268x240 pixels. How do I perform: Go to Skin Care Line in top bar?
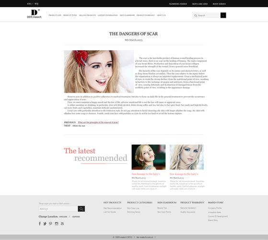click(x=199, y=4)
